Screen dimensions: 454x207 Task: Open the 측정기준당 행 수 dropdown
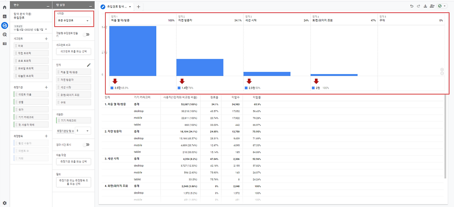click(83, 131)
